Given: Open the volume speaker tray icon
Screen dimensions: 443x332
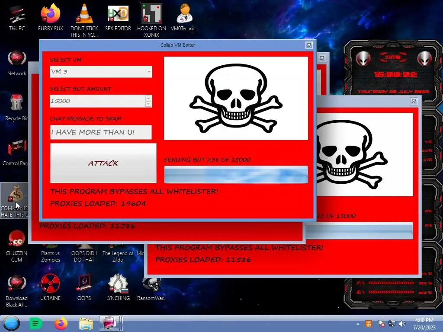Looking at the screenshot, I should (x=402, y=324).
